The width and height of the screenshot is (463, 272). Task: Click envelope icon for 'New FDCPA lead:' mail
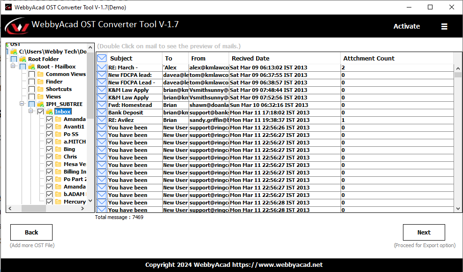[x=102, y=75]
